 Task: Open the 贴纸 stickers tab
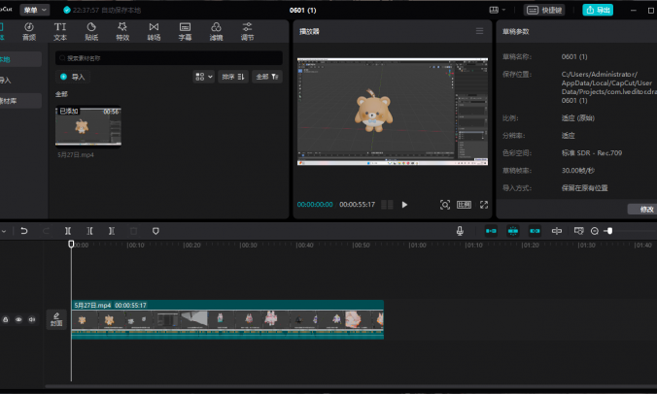[91, 32]
